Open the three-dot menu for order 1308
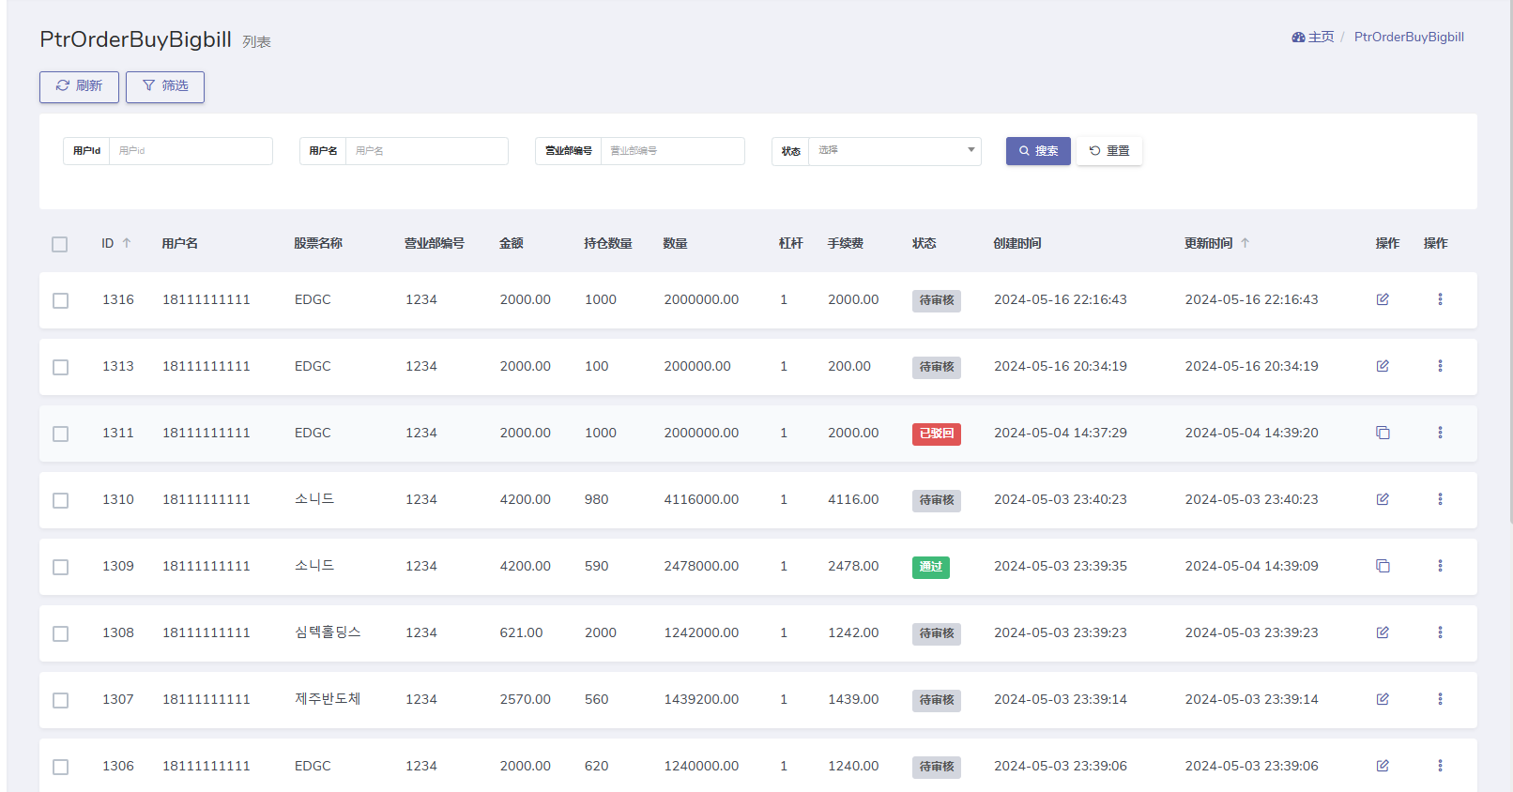This screenshot has height=792, width=1513. tap(1440, 632)
